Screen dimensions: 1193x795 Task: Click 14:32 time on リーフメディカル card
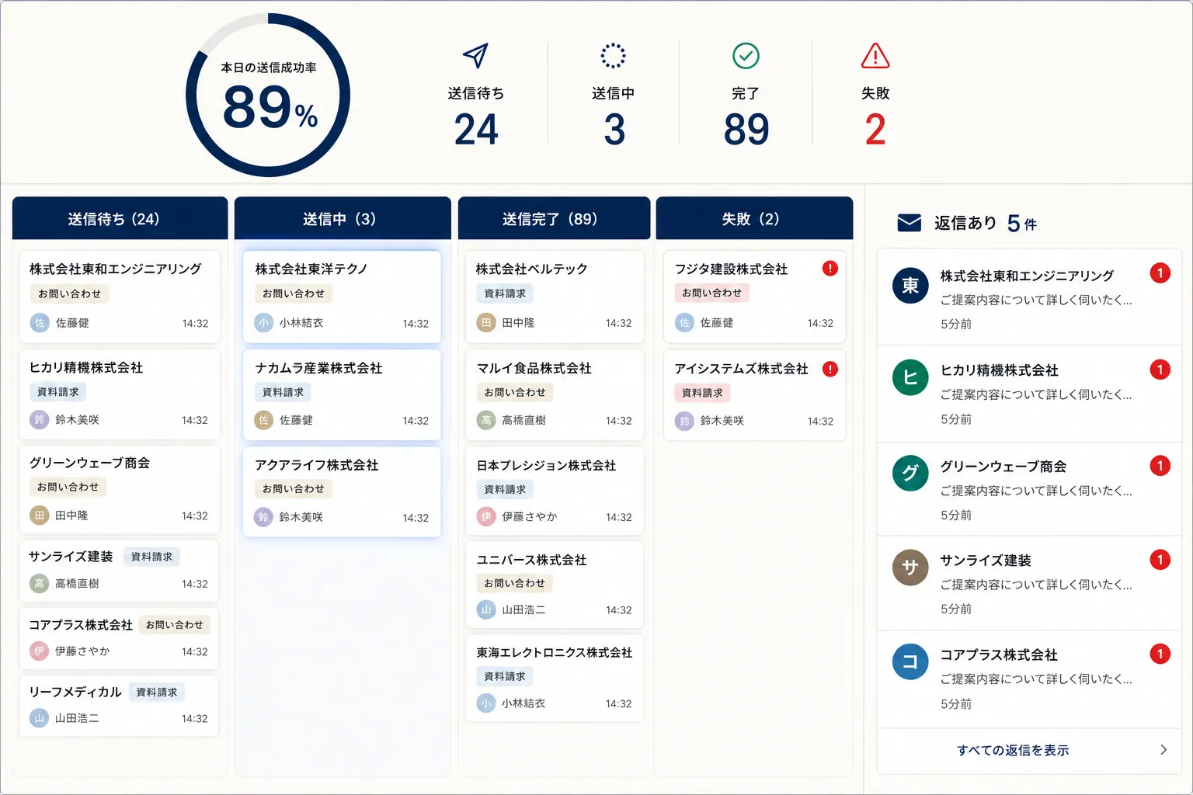pos(195,719)
